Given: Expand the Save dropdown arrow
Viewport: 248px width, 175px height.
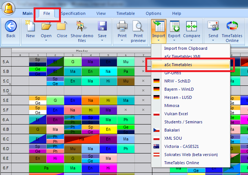Looking at the screenshot, I should tap(102, 41).
